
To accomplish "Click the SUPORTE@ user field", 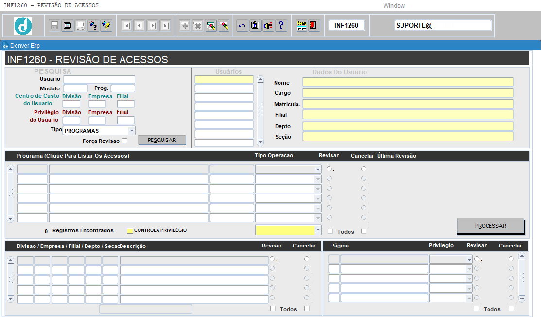I will (x=443, y=26).
